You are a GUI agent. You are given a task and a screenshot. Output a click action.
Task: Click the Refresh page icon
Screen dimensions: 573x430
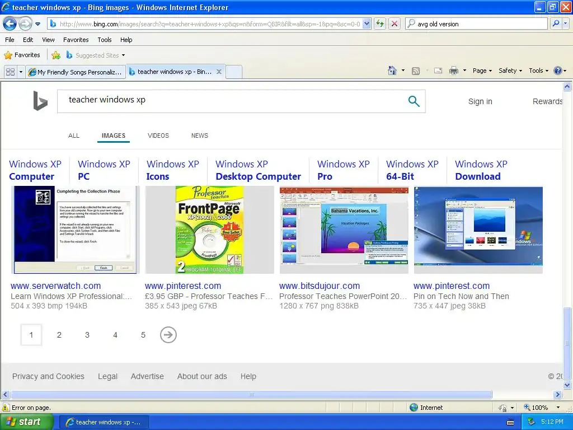click(x=380, y=24)
